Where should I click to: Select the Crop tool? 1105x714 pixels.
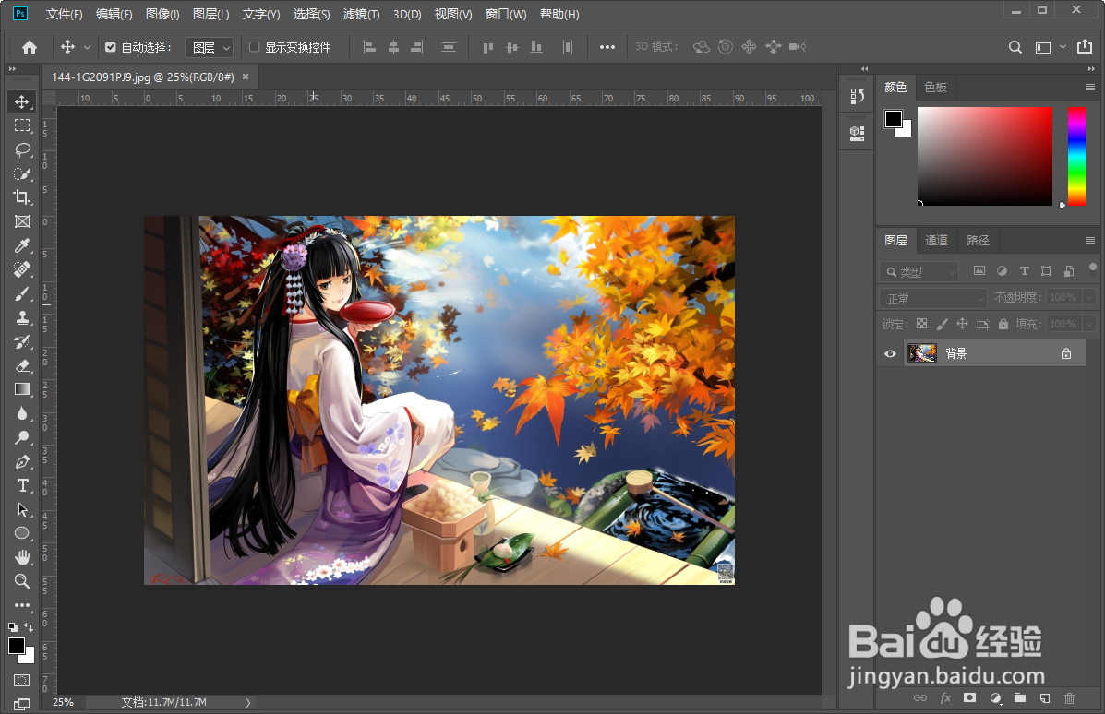22,197
